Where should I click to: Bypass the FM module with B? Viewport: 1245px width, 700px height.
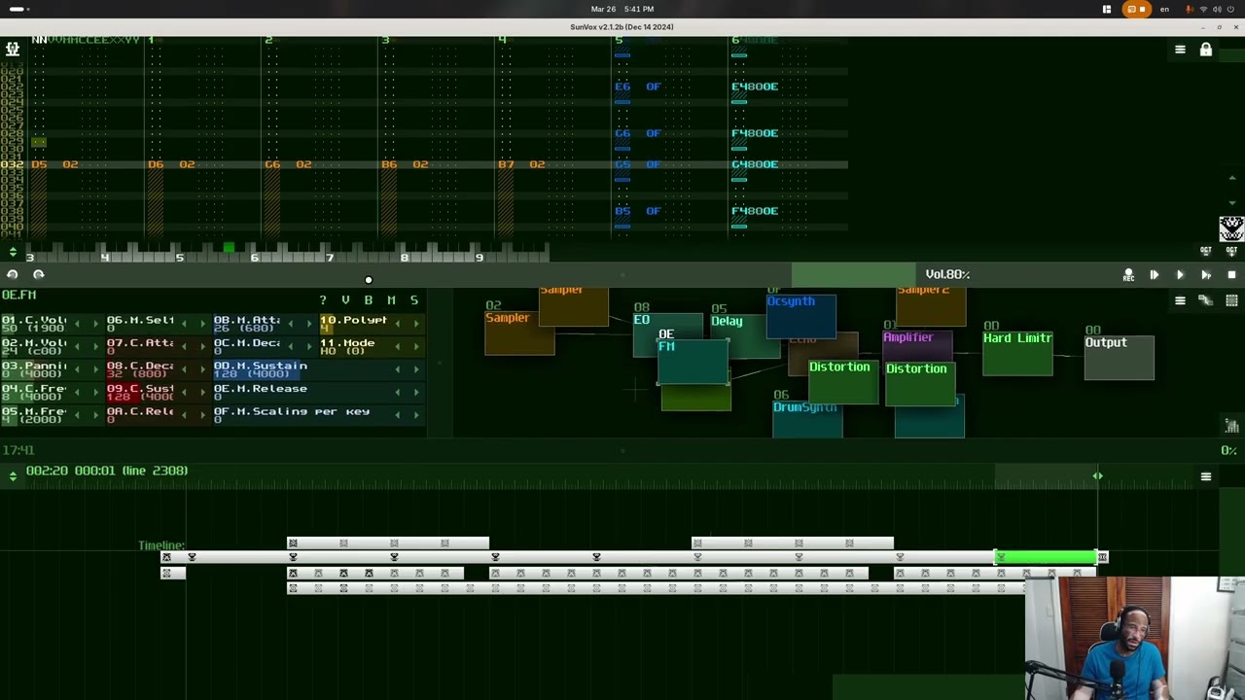coord(369,300)
